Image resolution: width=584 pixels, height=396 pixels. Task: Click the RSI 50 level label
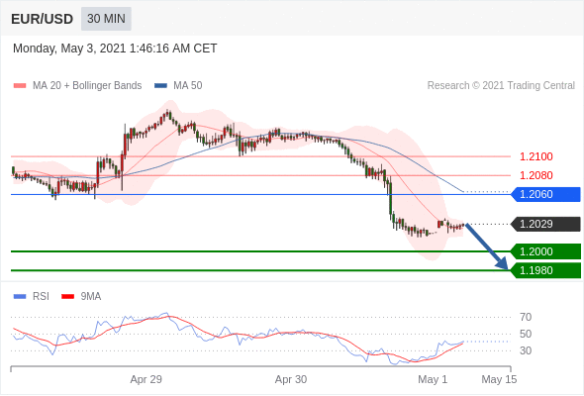click(x=526, y=335)
